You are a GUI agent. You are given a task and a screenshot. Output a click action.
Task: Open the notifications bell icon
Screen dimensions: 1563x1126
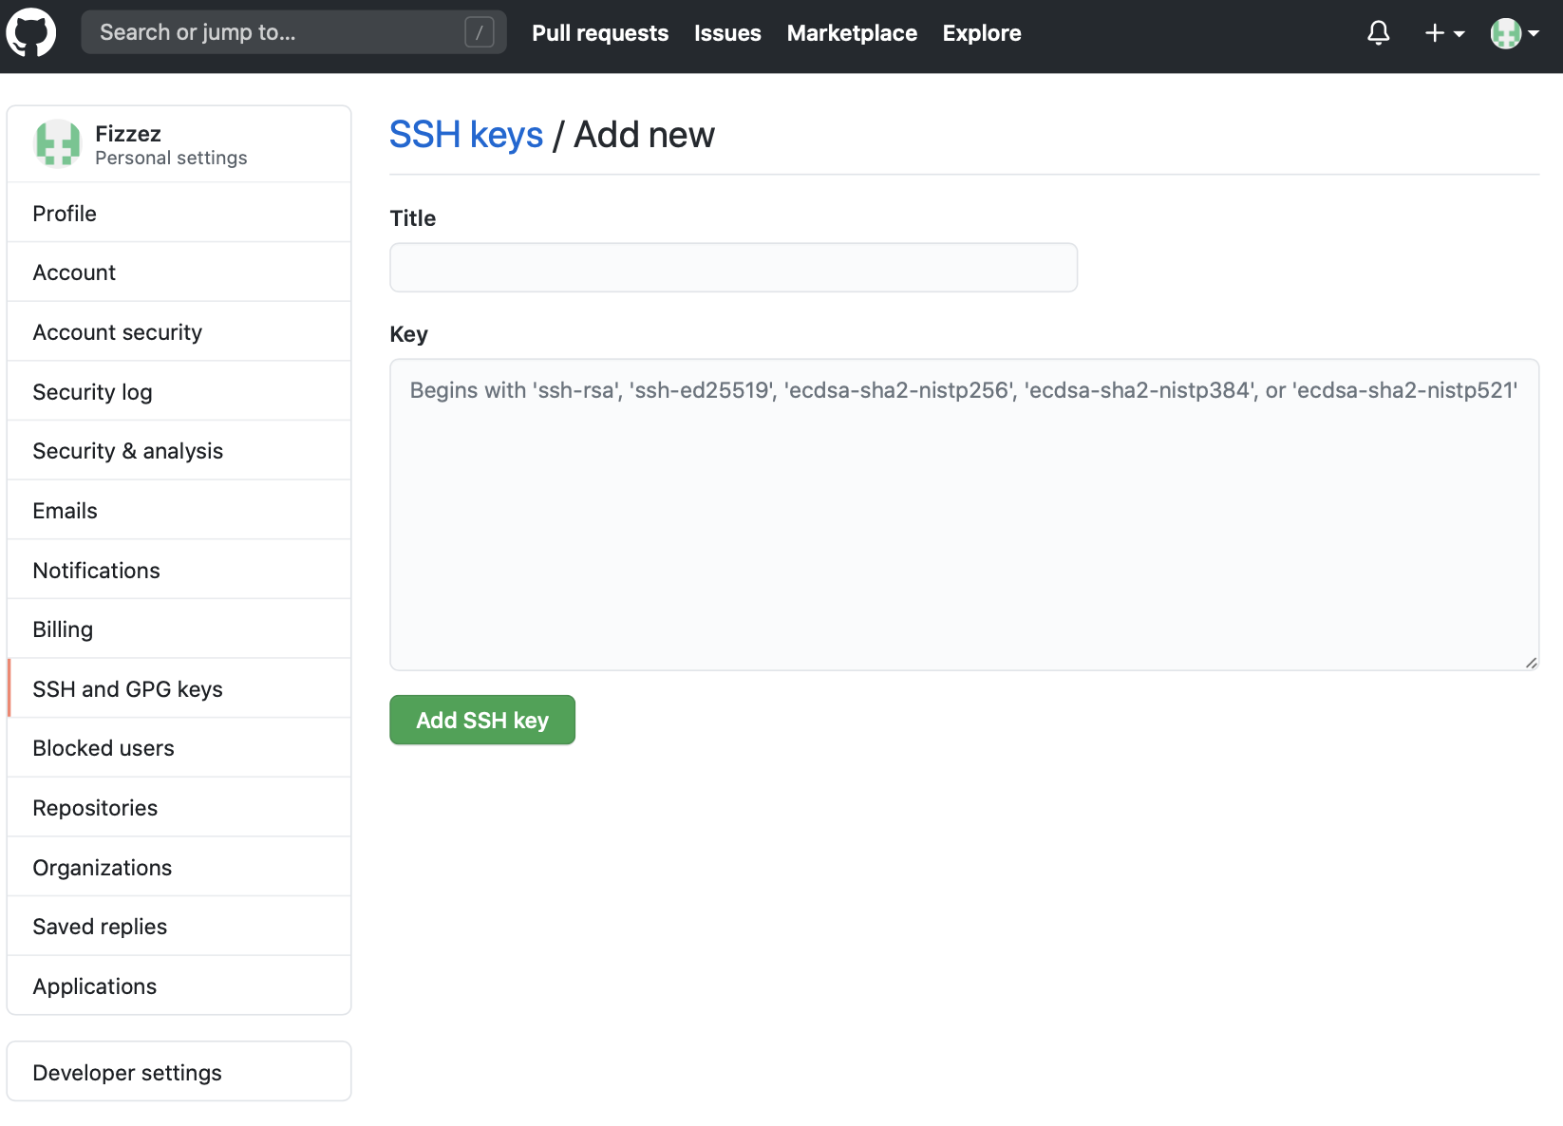(1378, 32)
